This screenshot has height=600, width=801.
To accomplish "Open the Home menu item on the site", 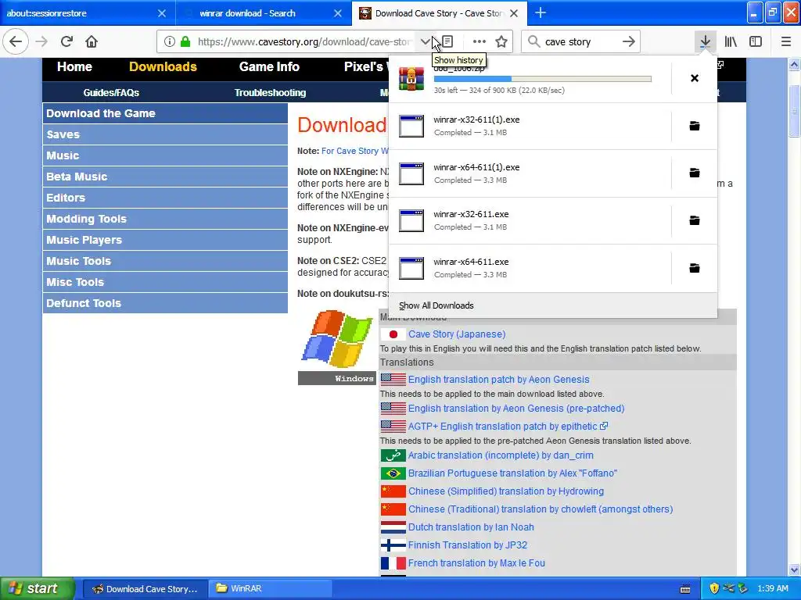I will click(74, 67).
